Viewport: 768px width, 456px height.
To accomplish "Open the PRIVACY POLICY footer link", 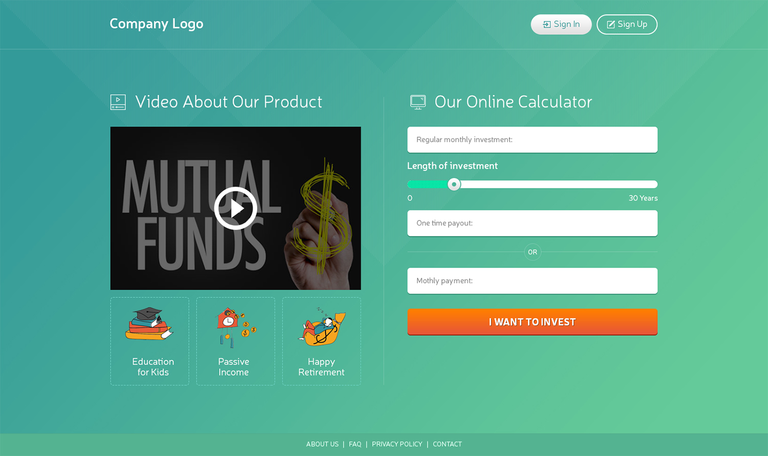I will tap(397, 444).
